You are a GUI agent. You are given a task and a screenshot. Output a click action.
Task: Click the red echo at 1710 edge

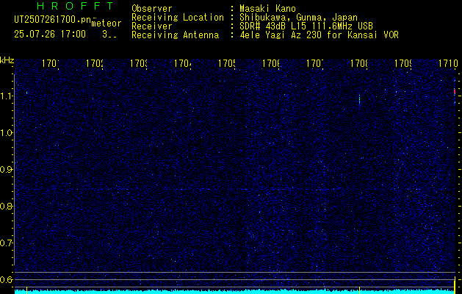coord(455,91)
